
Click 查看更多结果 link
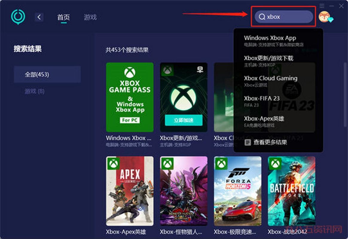270,142
